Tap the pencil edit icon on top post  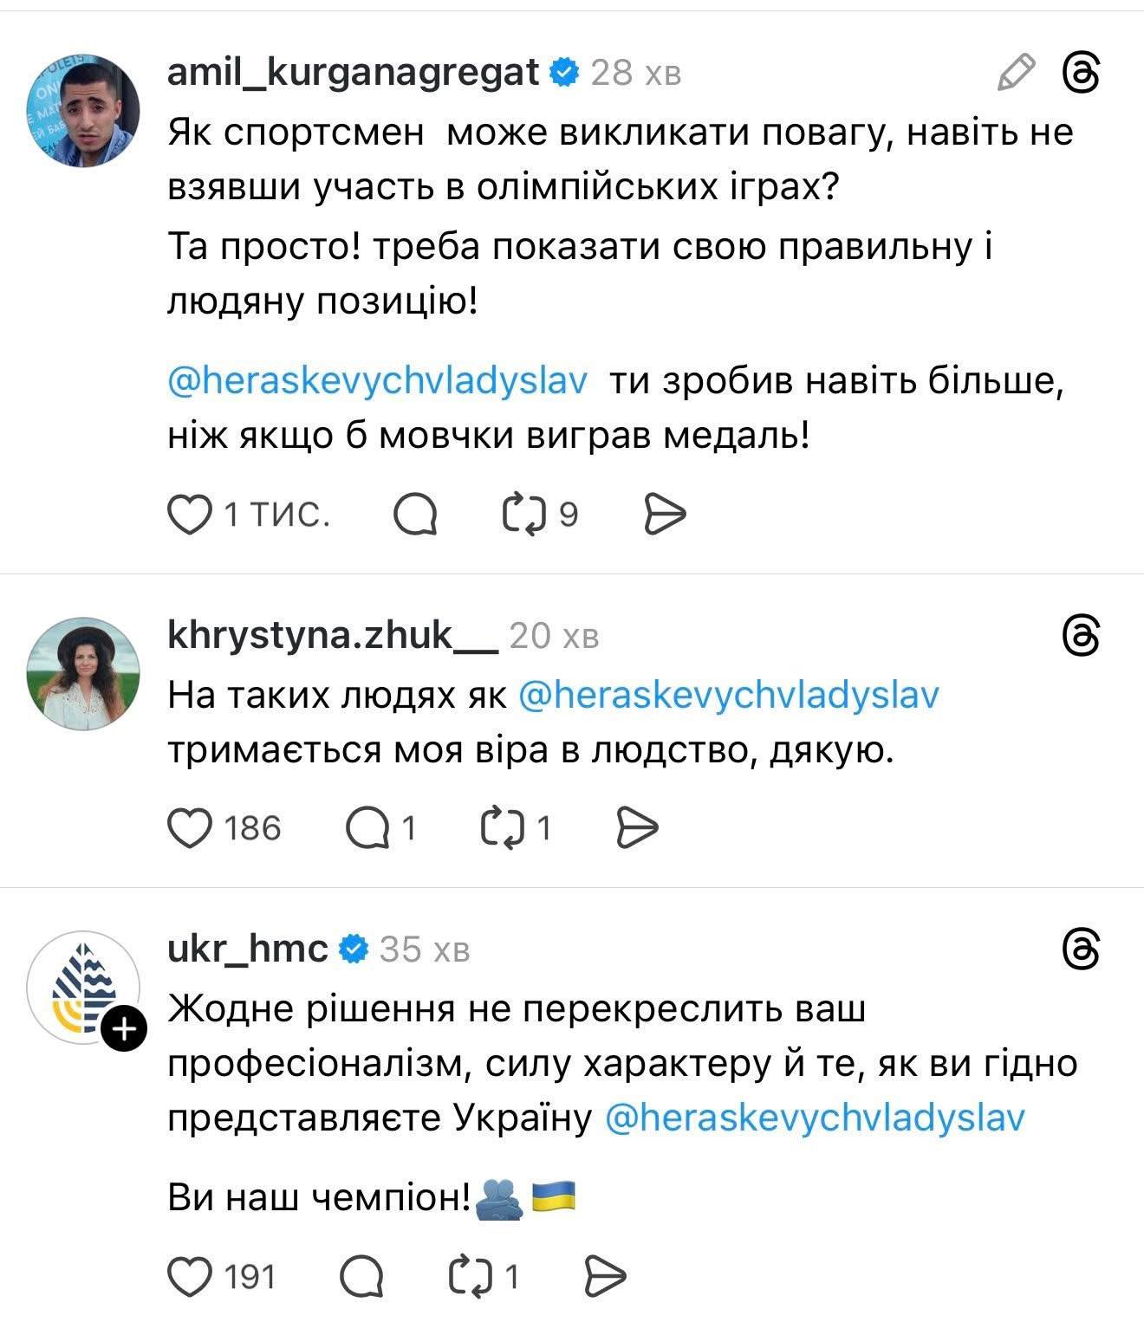pos(1016,73)
